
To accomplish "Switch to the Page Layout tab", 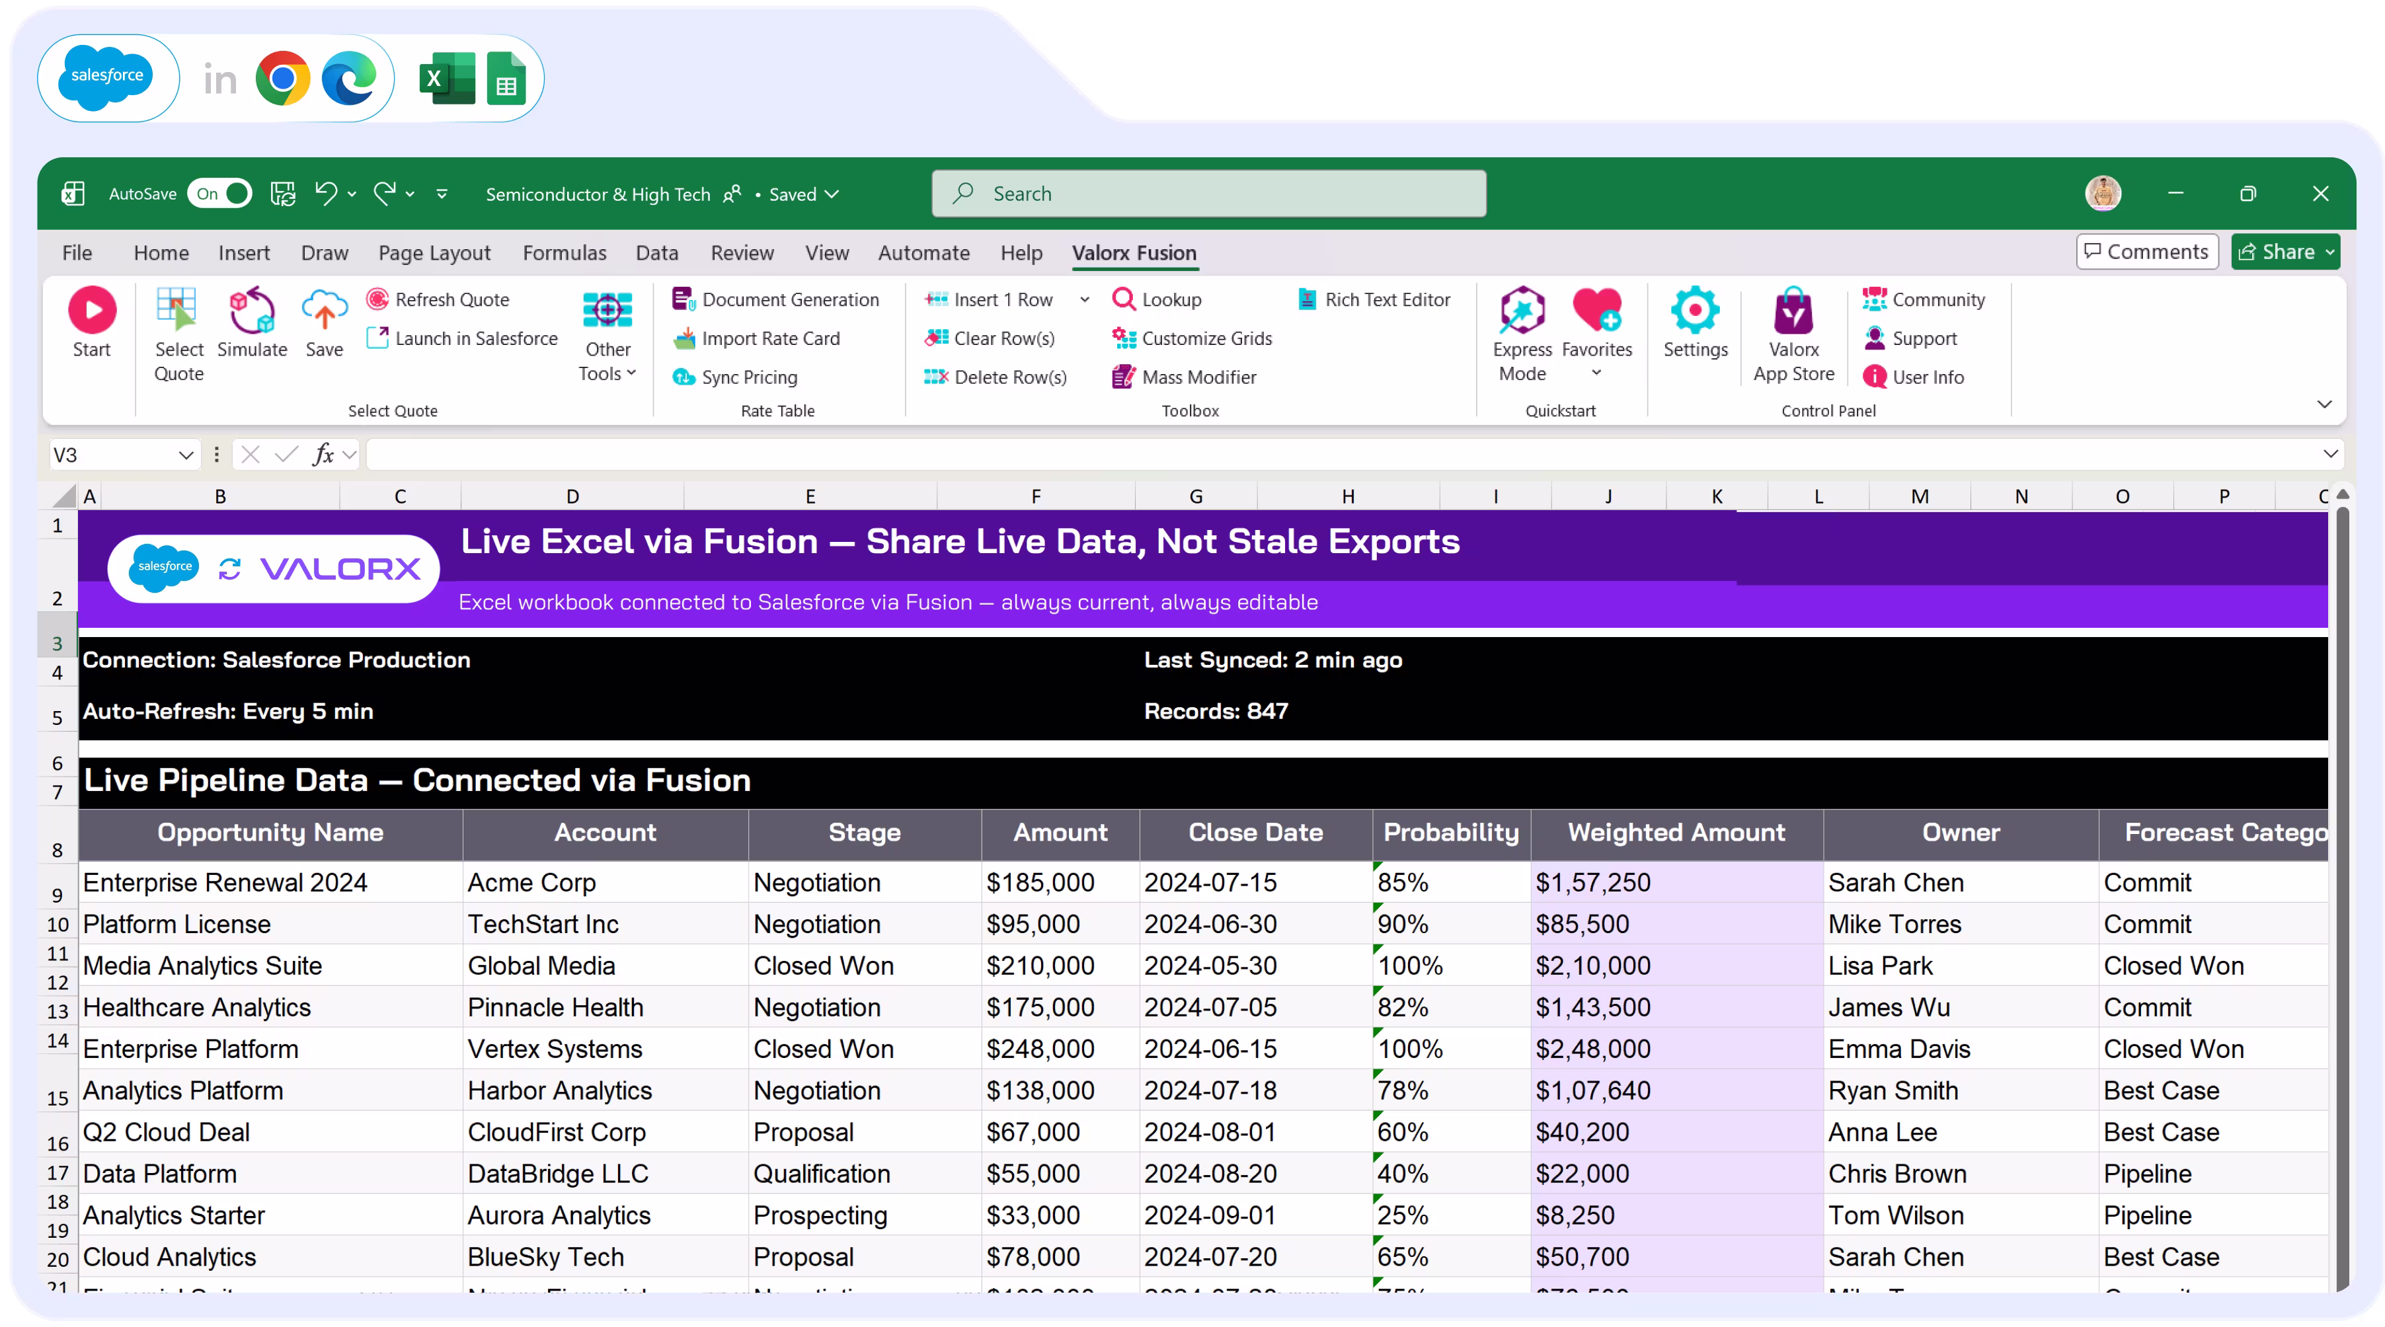I will (x=434, y=252).
